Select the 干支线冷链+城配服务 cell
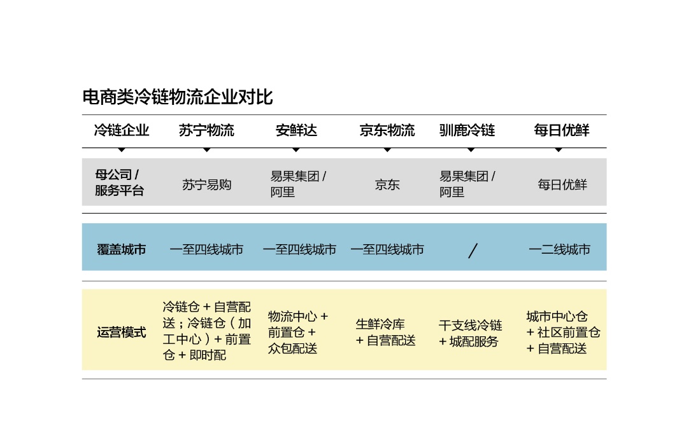This screenshot has height=447, width=698. click(x=470, y=333)
